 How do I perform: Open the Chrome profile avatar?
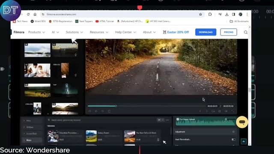click(241, 14)
